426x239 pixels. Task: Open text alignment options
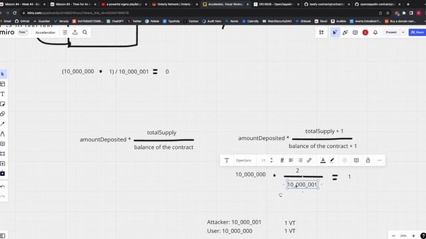tap(291, 161)
